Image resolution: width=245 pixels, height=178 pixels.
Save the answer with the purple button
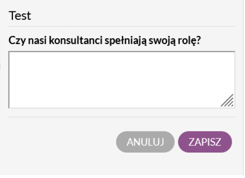205,142
